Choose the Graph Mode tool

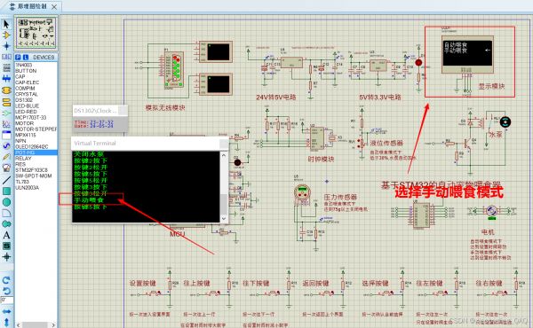[6, 124]
